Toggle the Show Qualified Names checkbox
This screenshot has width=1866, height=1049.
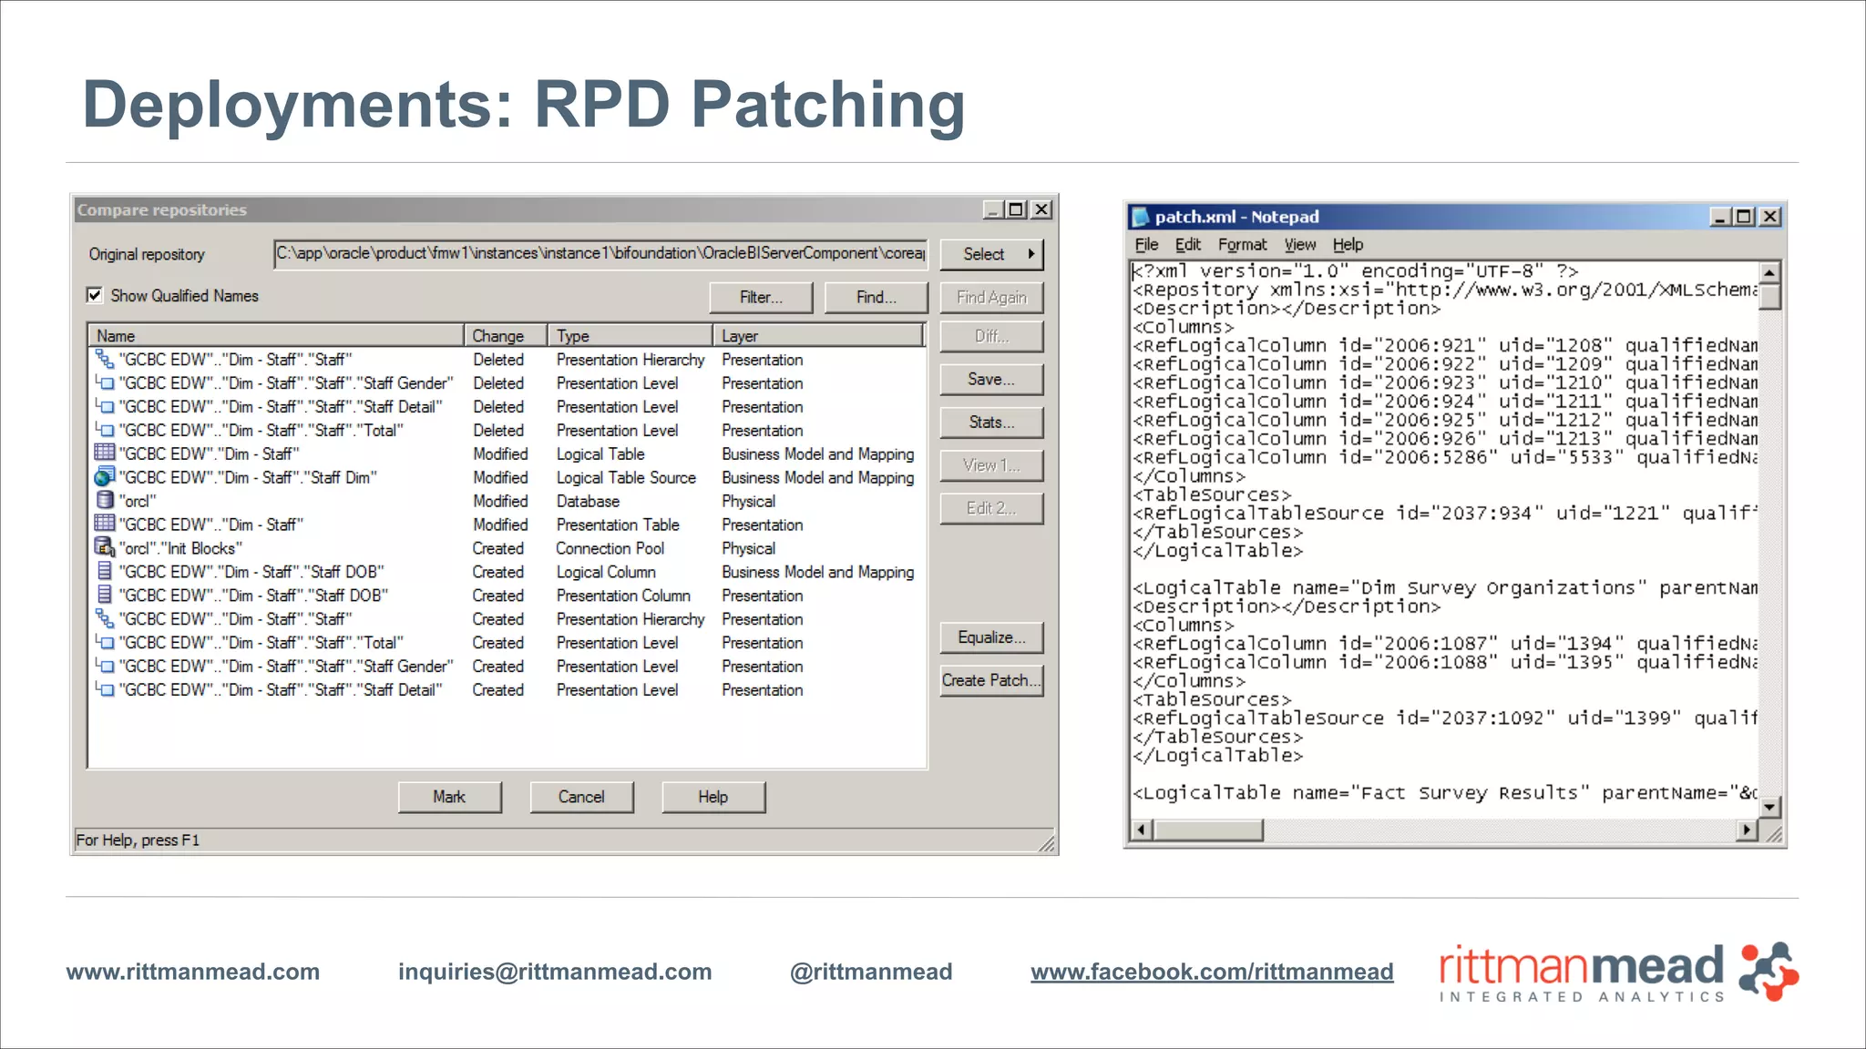pyautogui.click(x=95, y=295)
